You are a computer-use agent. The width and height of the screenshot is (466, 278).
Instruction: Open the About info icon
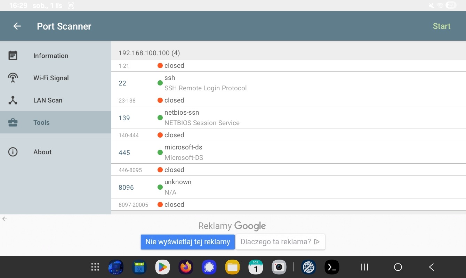tap(13, 152)
